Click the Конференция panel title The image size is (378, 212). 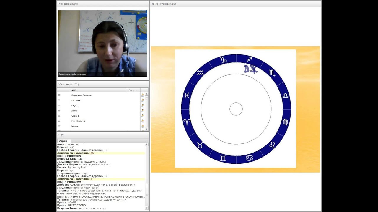[68, 4]
